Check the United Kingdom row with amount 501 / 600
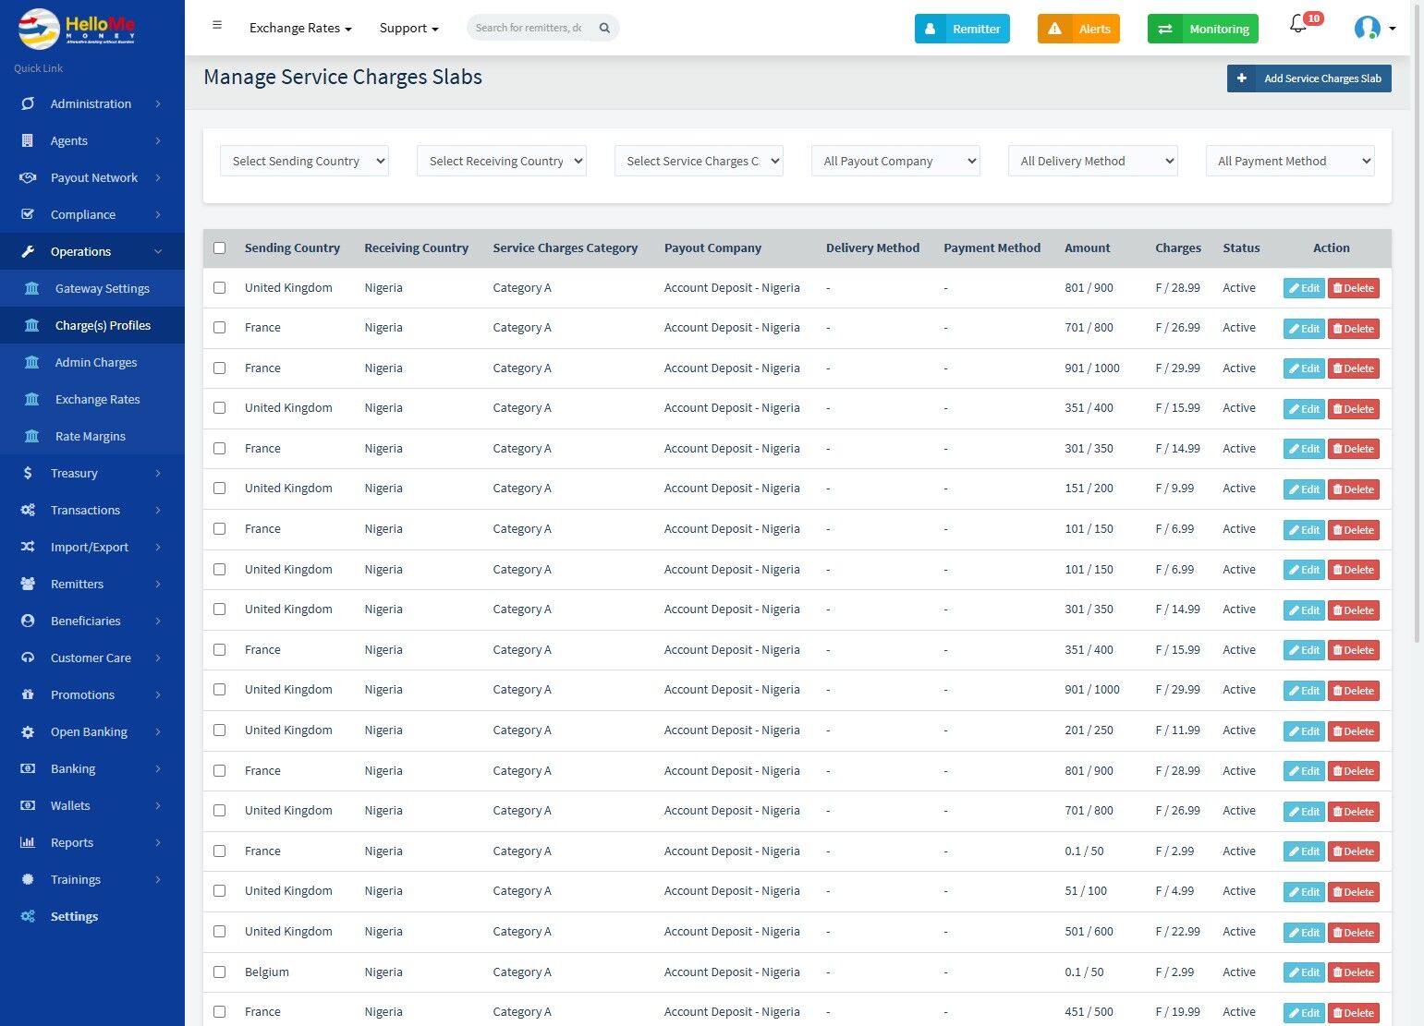Image resolution: width=1424 pixels, height=1026 pixels. tap(219, 931)
